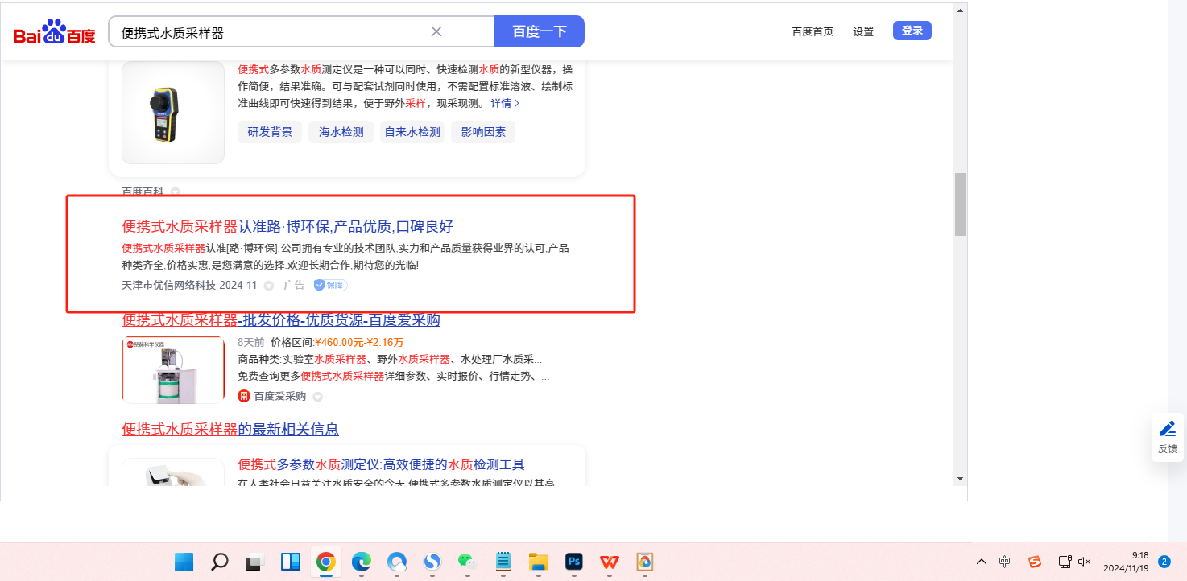Open the 反馈 feedback pencil icon
The image size is (1187, 581).
coord(1167,429)
